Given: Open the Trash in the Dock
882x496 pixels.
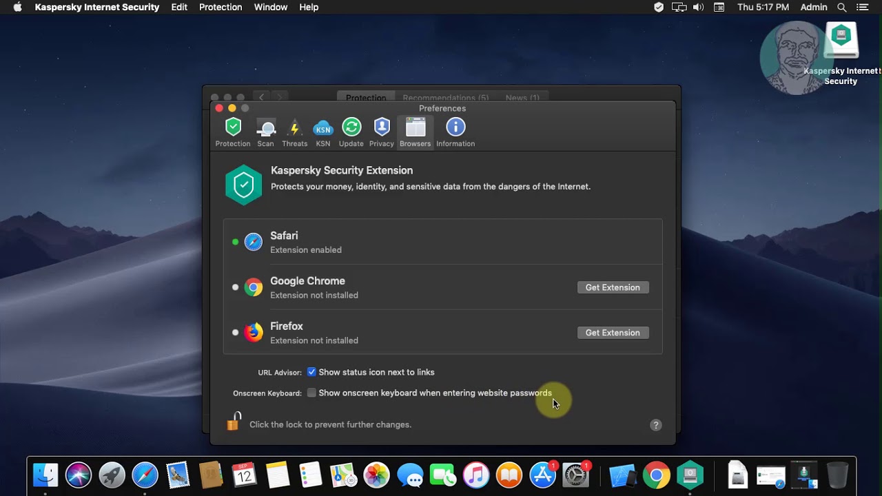Looking at the screenshot, I should pos(837,475).
